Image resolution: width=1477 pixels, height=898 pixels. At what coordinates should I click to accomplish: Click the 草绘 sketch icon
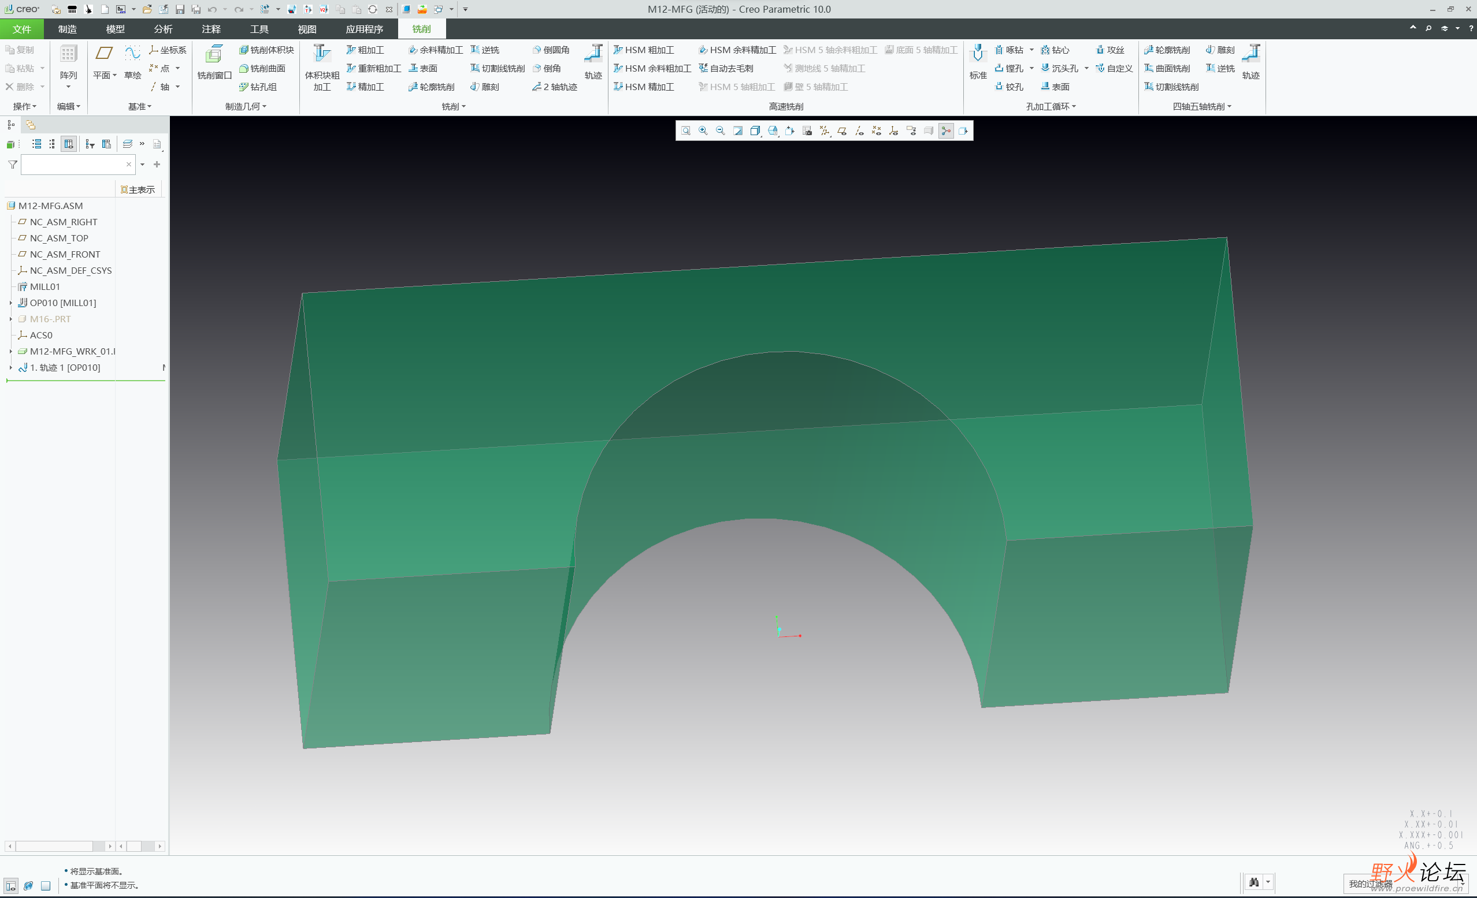[x=132, y=53]
